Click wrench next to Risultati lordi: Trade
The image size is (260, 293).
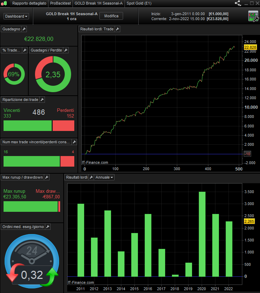tap(117, 29)
